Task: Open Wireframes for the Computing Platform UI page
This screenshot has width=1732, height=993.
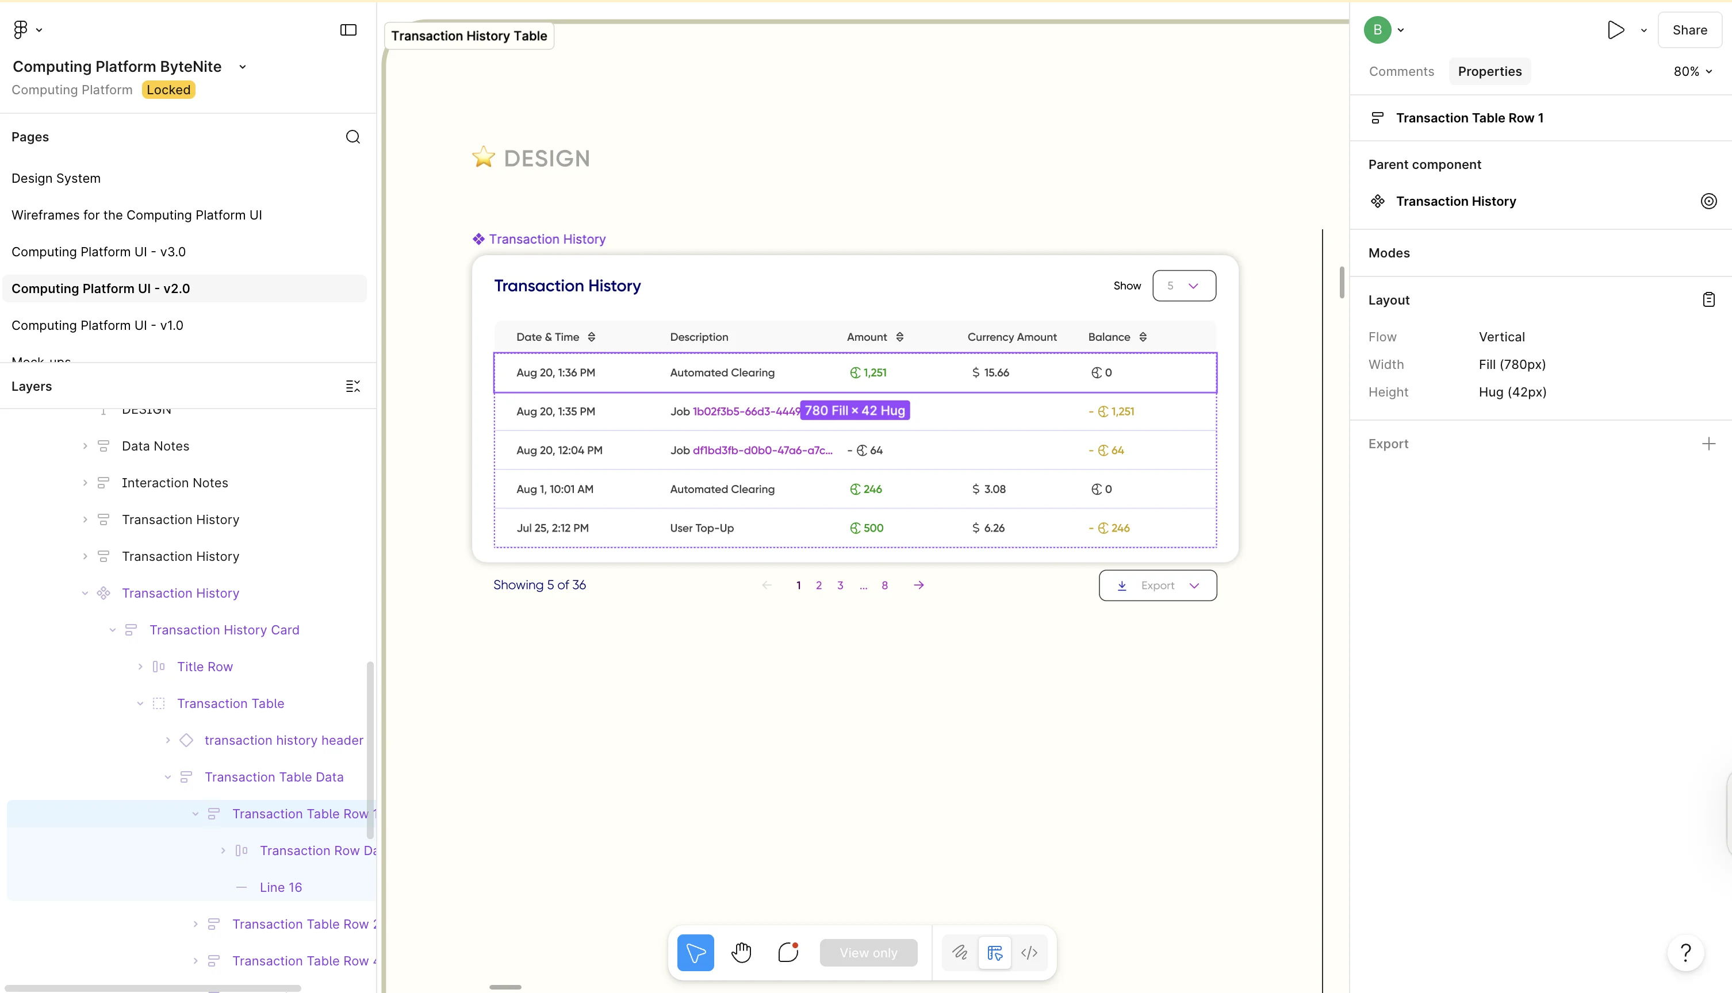Action: (x=136, y=215)
